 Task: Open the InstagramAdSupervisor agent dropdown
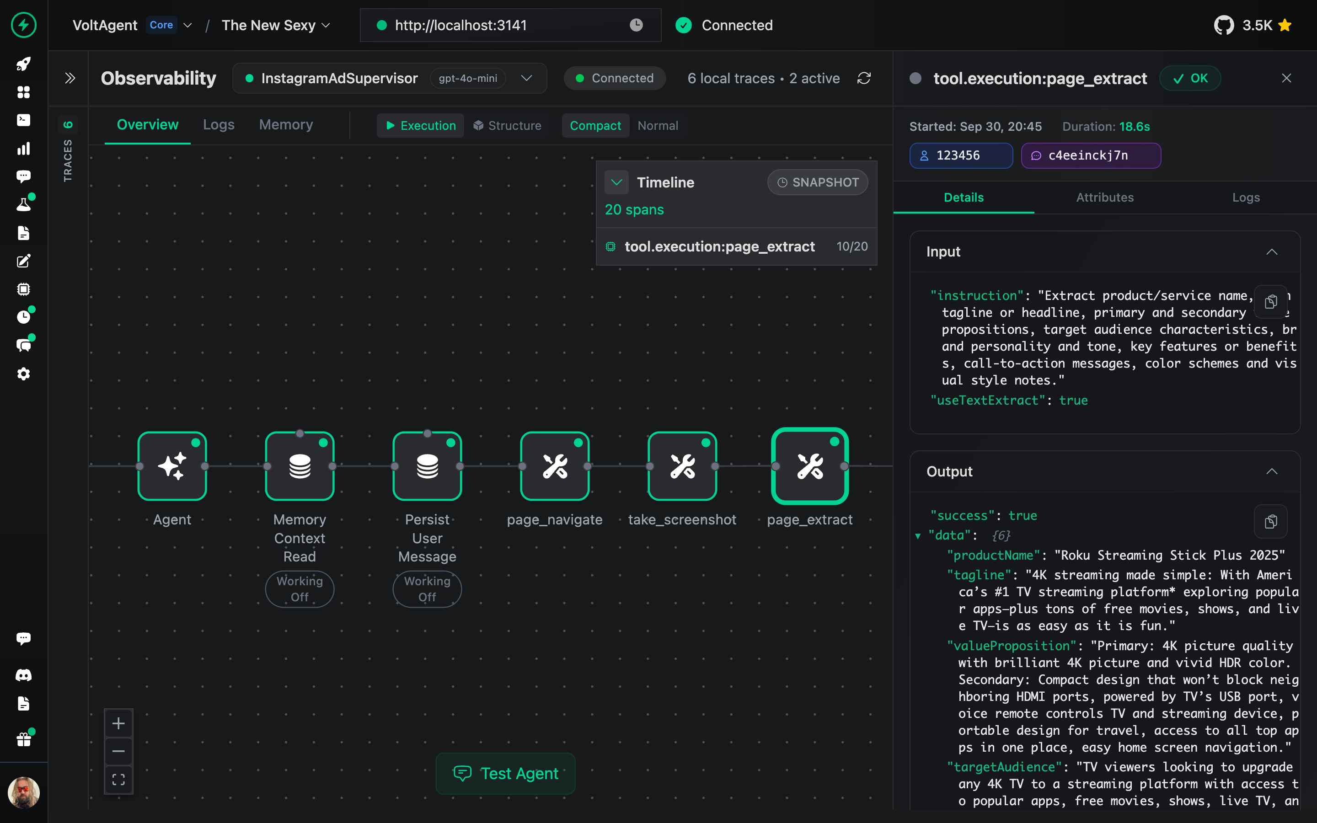390,78
